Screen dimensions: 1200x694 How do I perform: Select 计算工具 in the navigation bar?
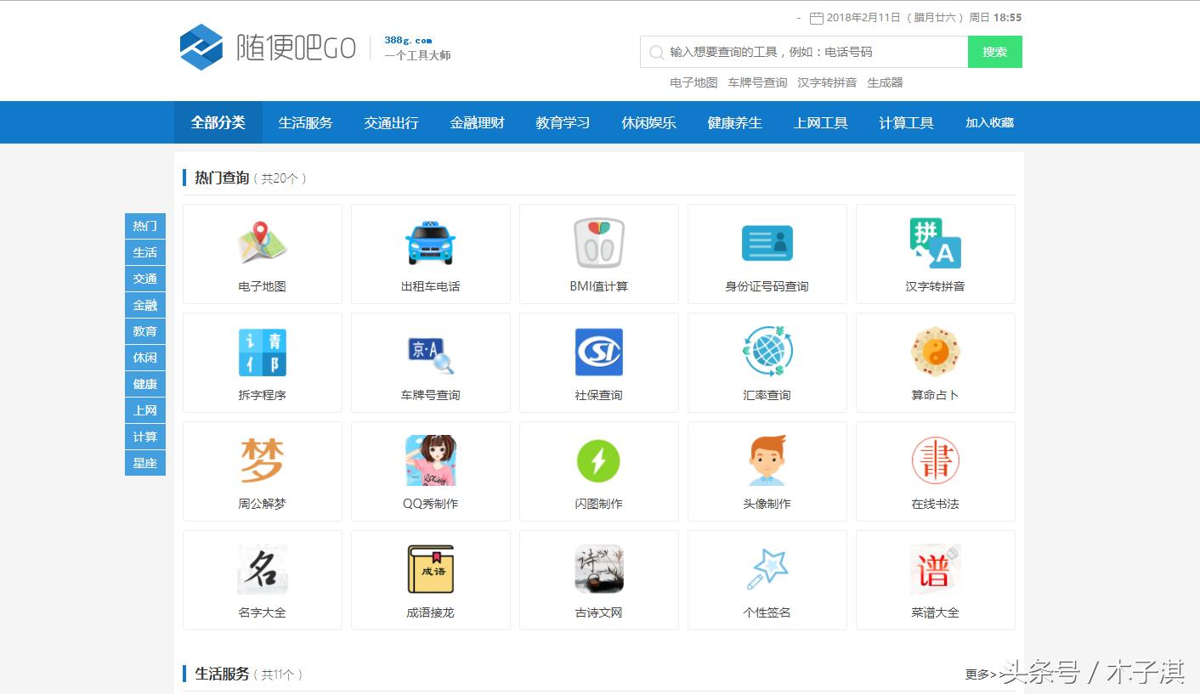click(x=906, y=122)
